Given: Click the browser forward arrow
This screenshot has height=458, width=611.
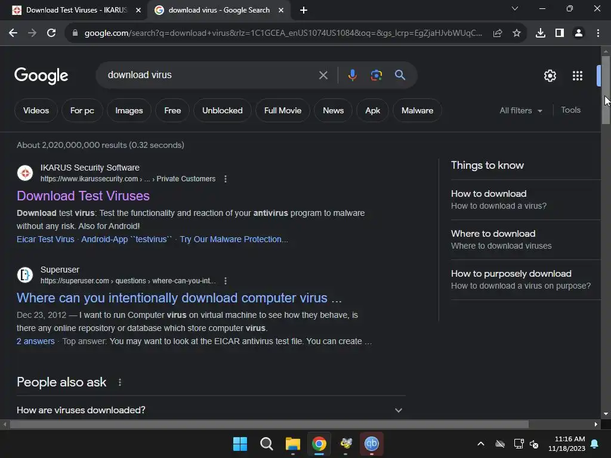Looking at the screenshot, I should coord(32,33).
